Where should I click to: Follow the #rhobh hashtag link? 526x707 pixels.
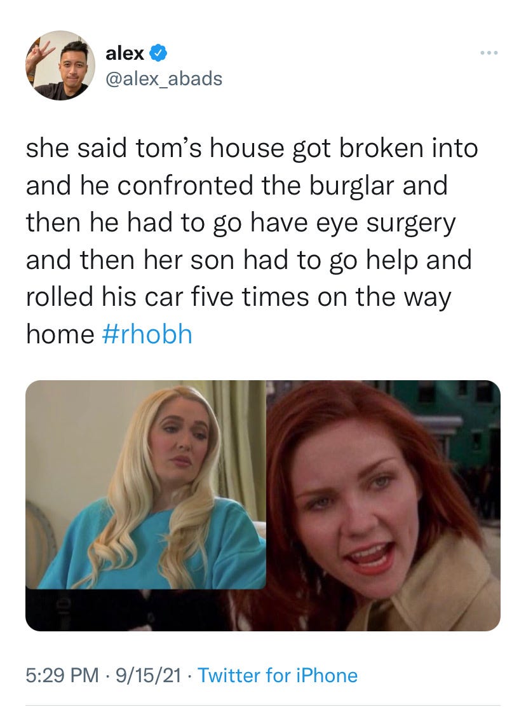click(x=148, y=334)
